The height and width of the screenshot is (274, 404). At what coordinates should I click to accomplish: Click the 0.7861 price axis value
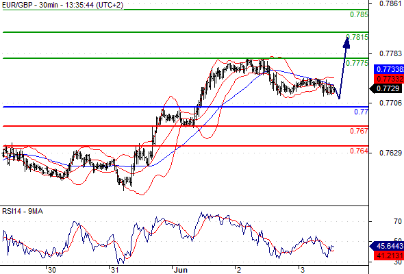(x=390, y=3)
